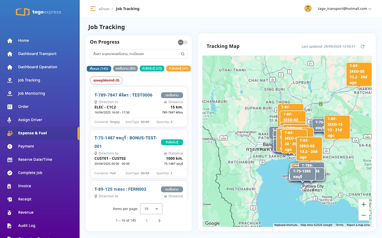Click the หน้าแรก breadcrumb link

(x=104, y=9)
